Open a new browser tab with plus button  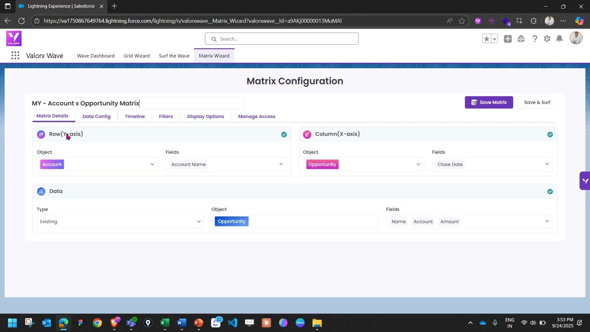click(114, 6)
